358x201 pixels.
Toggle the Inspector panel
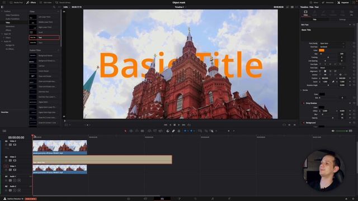point(343,2)
